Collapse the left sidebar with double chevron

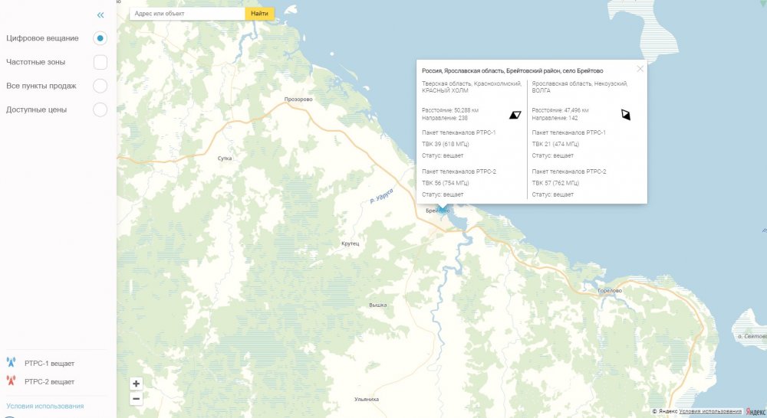(100, 15)
